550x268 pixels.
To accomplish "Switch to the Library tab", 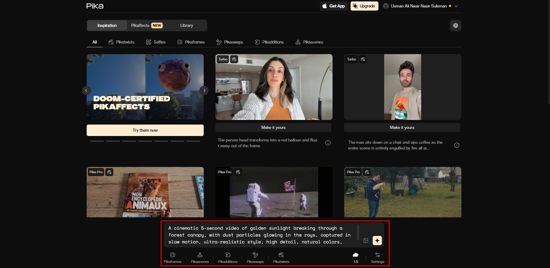I will coord(186,25).
